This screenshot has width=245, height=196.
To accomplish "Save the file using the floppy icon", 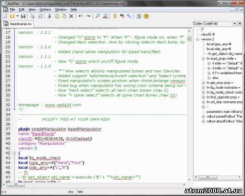I will pos(23,16).
